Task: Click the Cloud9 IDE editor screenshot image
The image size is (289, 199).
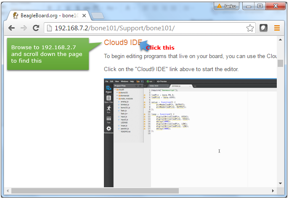Action: coord(190,133)
